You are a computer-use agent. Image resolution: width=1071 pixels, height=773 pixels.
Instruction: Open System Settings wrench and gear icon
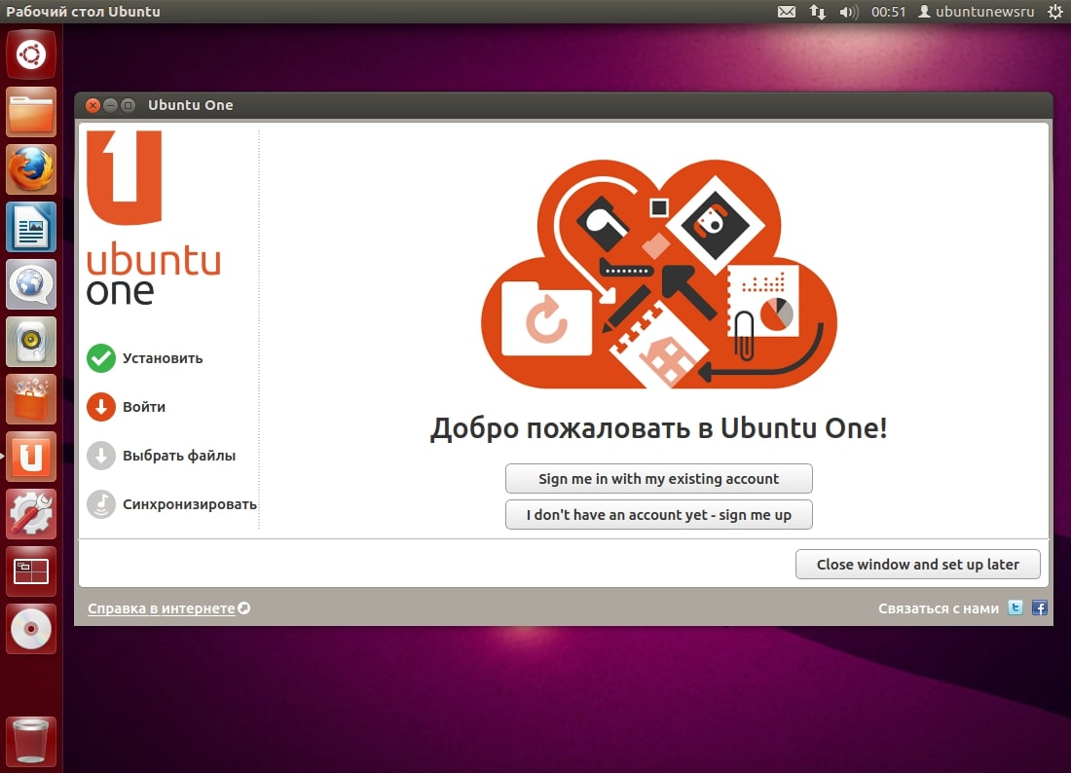coord(31,513)
